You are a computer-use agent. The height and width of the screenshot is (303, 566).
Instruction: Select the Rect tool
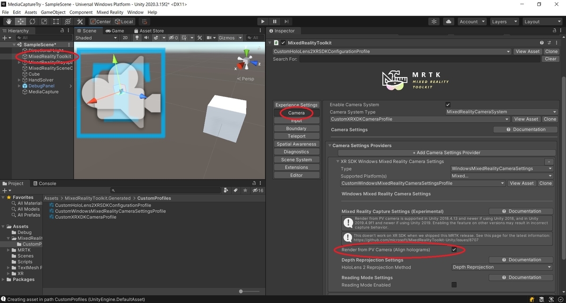56,22
